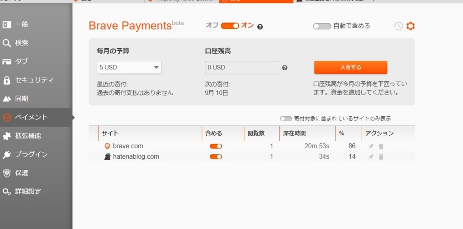The height and width of the screenshot is (229, 463).
Task: Open 保護 shields settings
Action: coord(36,173)
